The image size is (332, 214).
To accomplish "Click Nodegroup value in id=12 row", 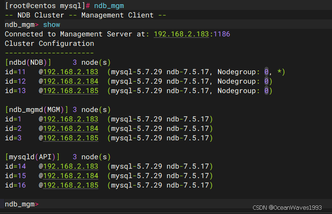I will [x=266, y=81].
